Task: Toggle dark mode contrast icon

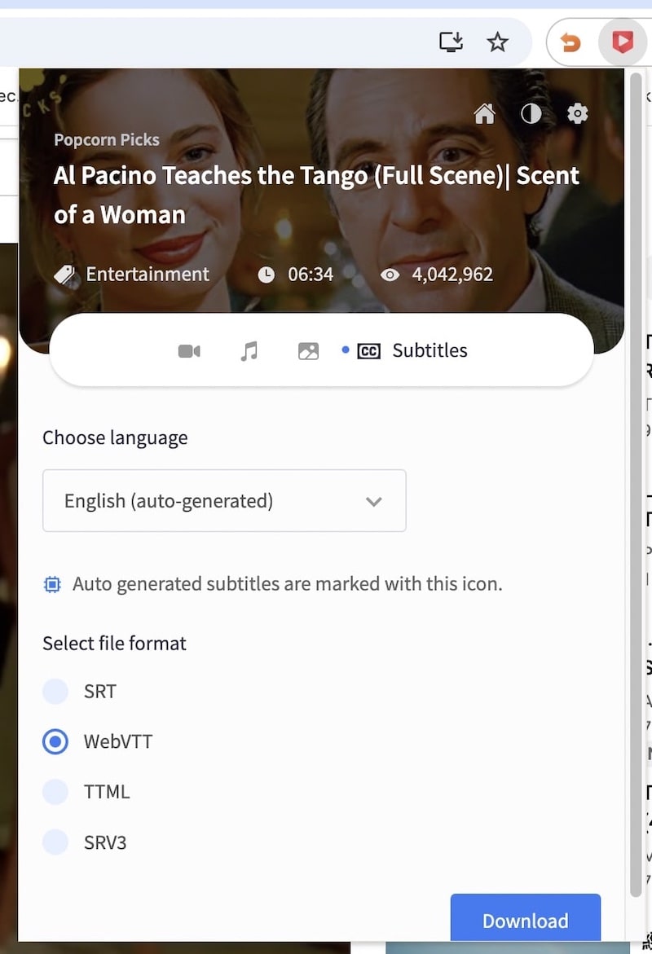Action: coord(531,114)
